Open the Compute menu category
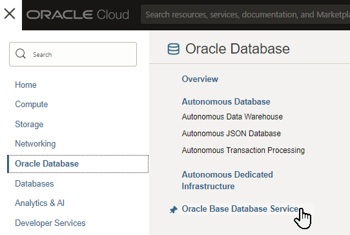This screenshot has width=350, height=235. coord(32,105)
